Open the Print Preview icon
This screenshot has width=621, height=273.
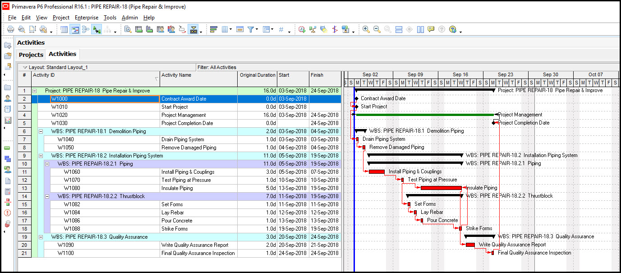[21, 29]
